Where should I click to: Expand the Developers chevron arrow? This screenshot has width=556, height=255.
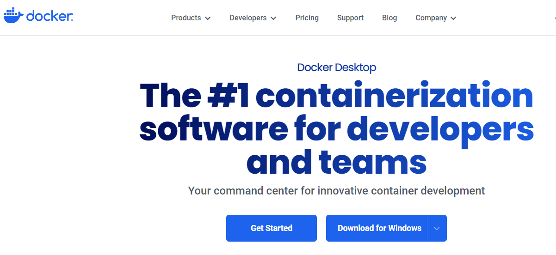point(273,18)
